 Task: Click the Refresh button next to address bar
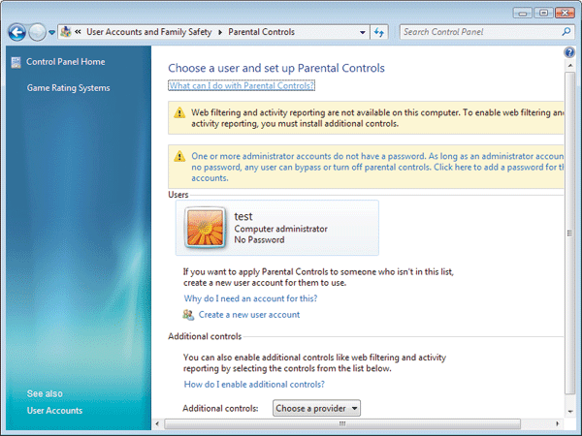click(x=379, y=32)
